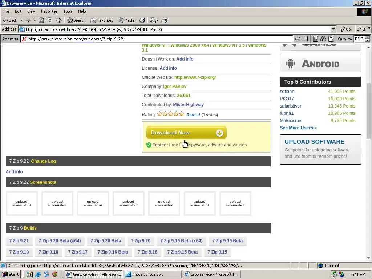Open the 7 Zip 9.19 Beta build
This screenshot has width=372, height=279.
click(x=227, y=241)
